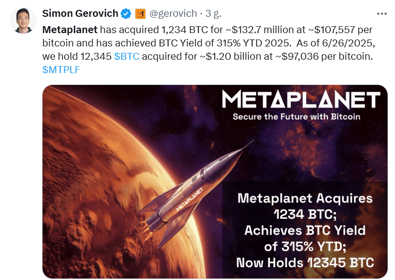Click the "Metaplanet Acquires 1234 BTC" caption line
This screenshot has width=395, height=280.
[x=305, y=206]
